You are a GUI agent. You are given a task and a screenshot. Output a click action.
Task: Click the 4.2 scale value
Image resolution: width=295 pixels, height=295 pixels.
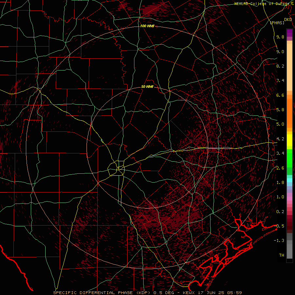point(280,139)
